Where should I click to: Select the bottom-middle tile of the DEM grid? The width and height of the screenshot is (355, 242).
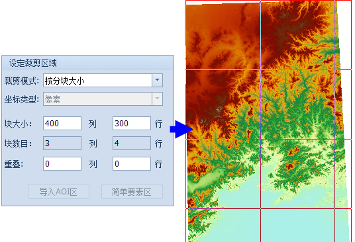297,225
